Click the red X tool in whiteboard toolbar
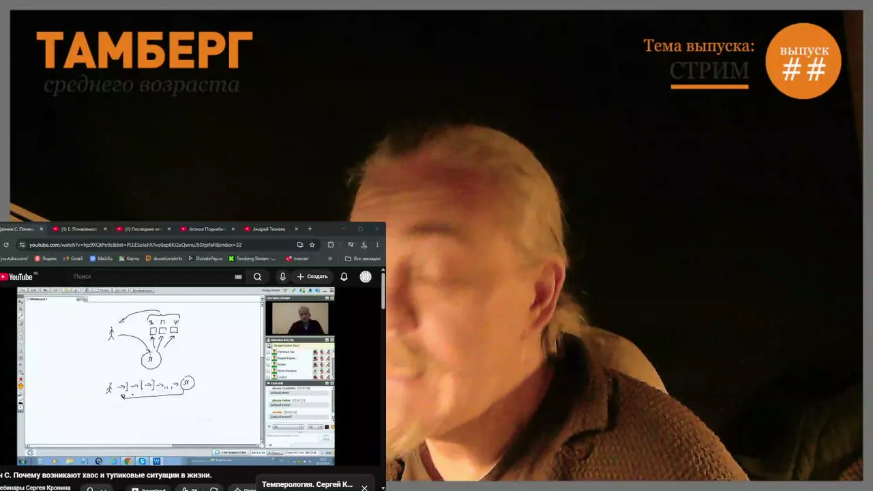Viewport: 873px width, 491px height. click(21, 379)
